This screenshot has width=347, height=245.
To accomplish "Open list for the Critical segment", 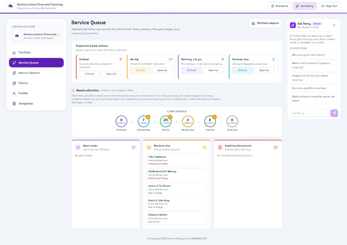I will pos(111,74).
